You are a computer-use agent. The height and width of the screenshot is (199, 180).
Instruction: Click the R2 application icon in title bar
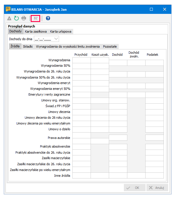[8, 9]
